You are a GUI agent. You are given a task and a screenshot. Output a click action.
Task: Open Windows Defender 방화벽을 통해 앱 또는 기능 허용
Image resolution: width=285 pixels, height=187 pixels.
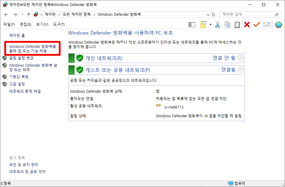pyautogui.click(x=33, y=49)
